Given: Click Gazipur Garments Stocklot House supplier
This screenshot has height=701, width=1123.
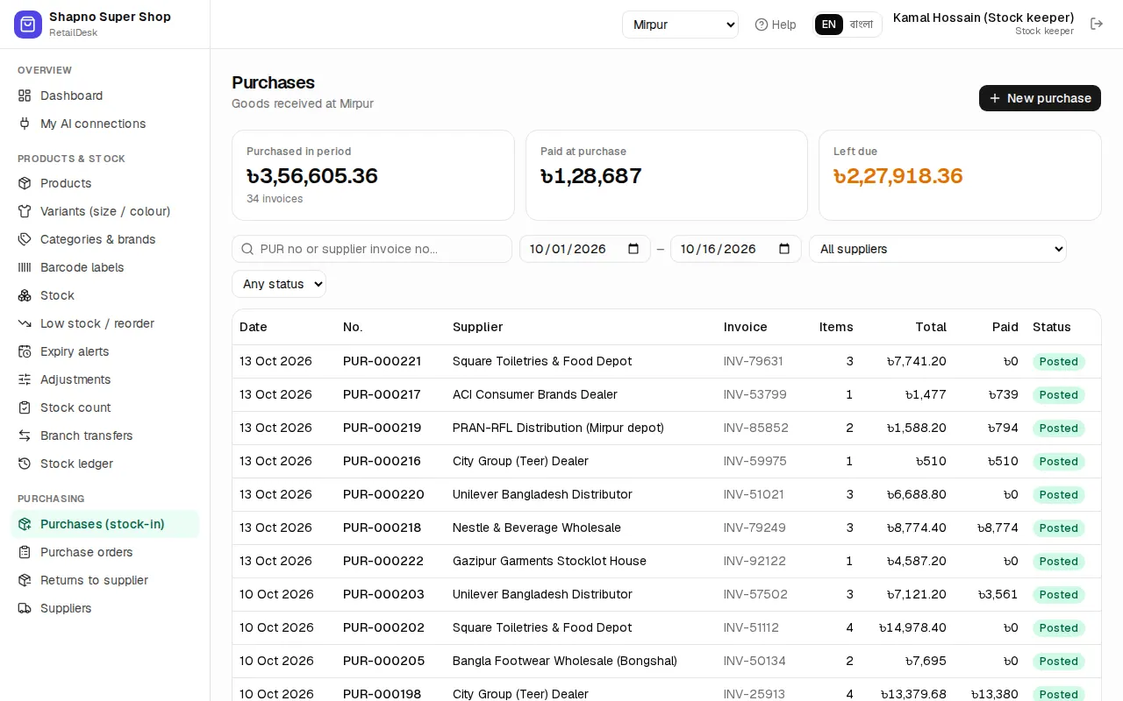Looking at the screenshot, I should pos(549,561).
